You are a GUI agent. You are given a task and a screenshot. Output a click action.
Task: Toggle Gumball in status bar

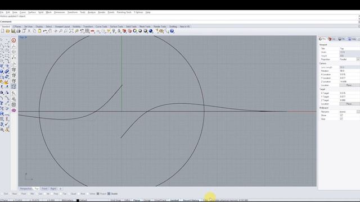point(174,200)
